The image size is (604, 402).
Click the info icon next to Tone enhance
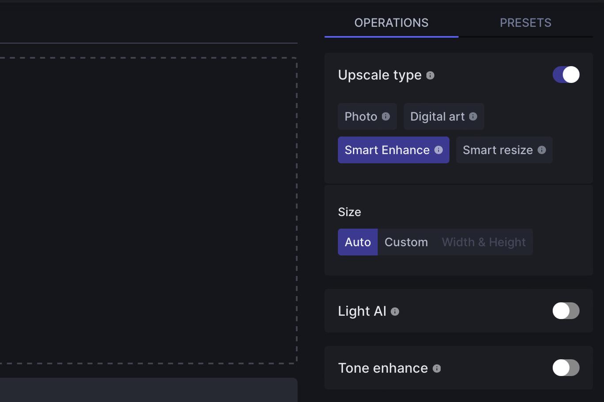(437, 368)
